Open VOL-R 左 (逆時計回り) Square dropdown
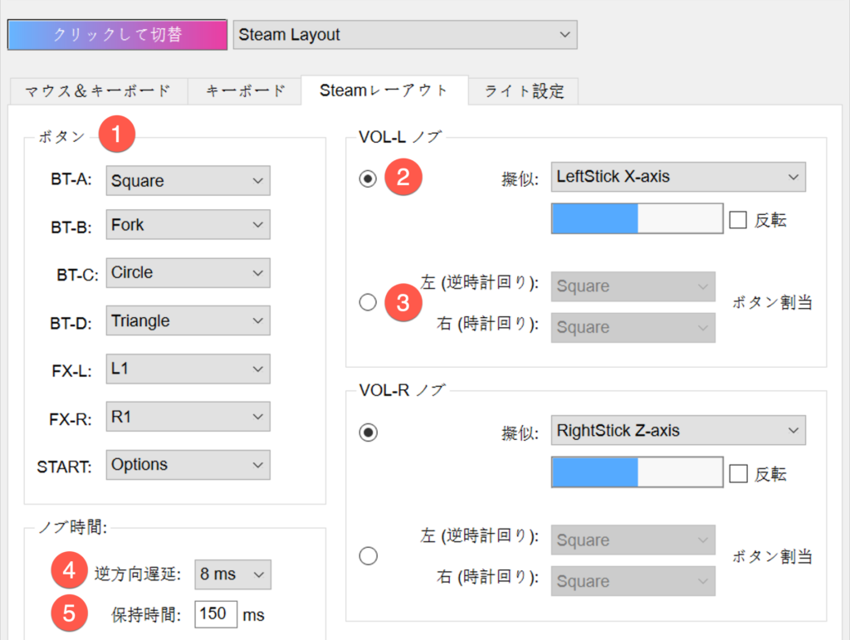The height and width of the screenshot is (640, 850). click(633, 540)
